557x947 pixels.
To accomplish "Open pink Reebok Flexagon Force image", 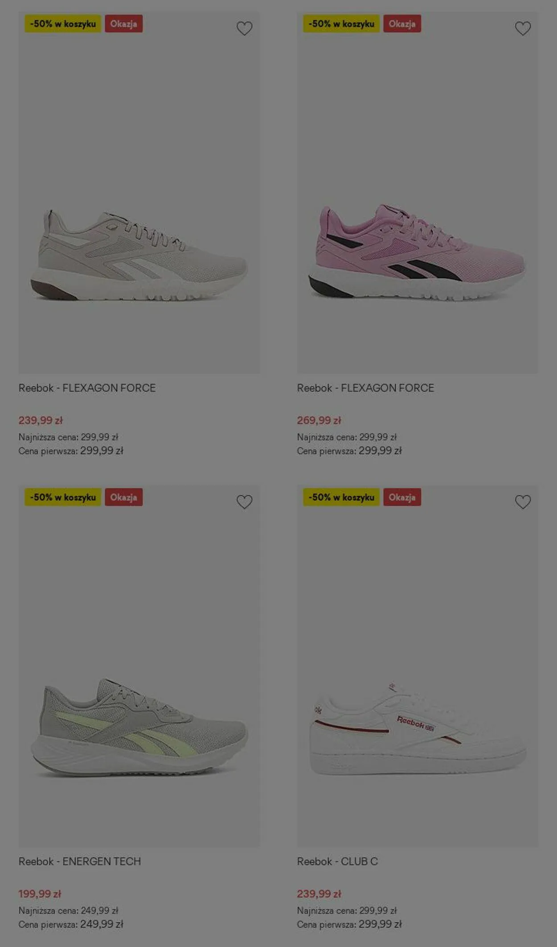I will click(418, 193).
